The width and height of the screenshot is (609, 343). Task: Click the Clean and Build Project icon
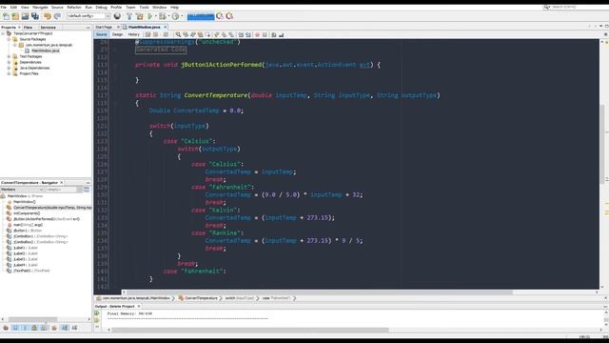[x=140, y=16]
